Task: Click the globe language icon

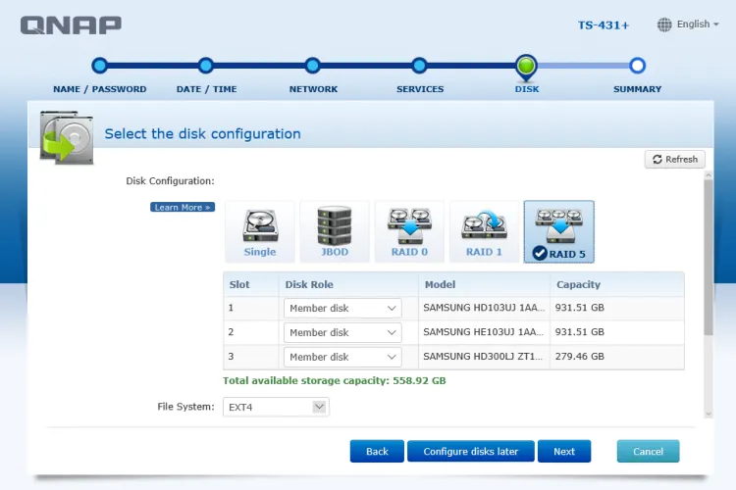Action: [x=664, y=24]
